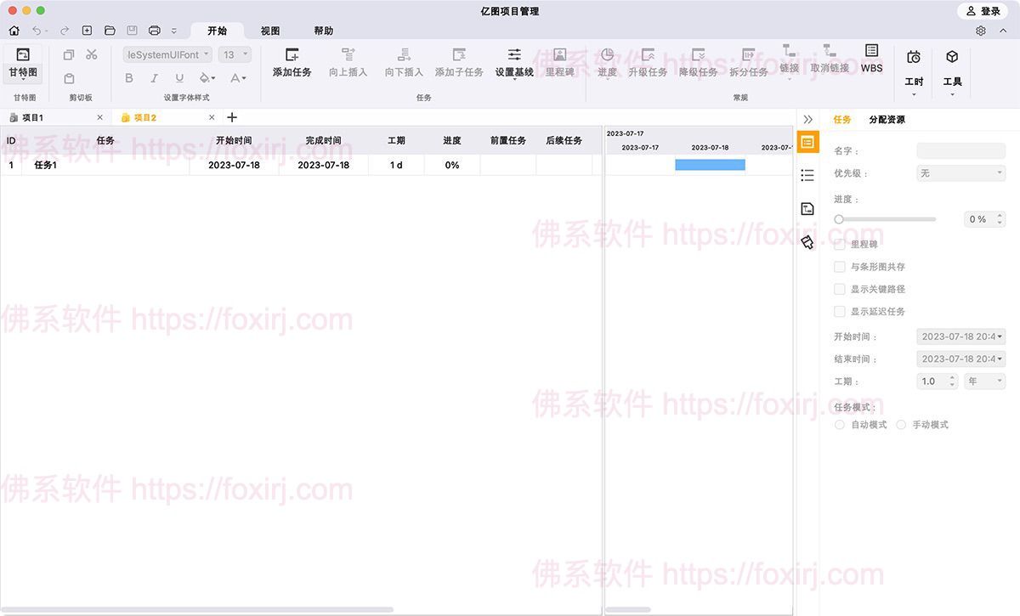The width and height of the screenshot is (1020, 616).
Task: Enable the 显示关键路径 checkbox
Action: [x=839, y=288]
